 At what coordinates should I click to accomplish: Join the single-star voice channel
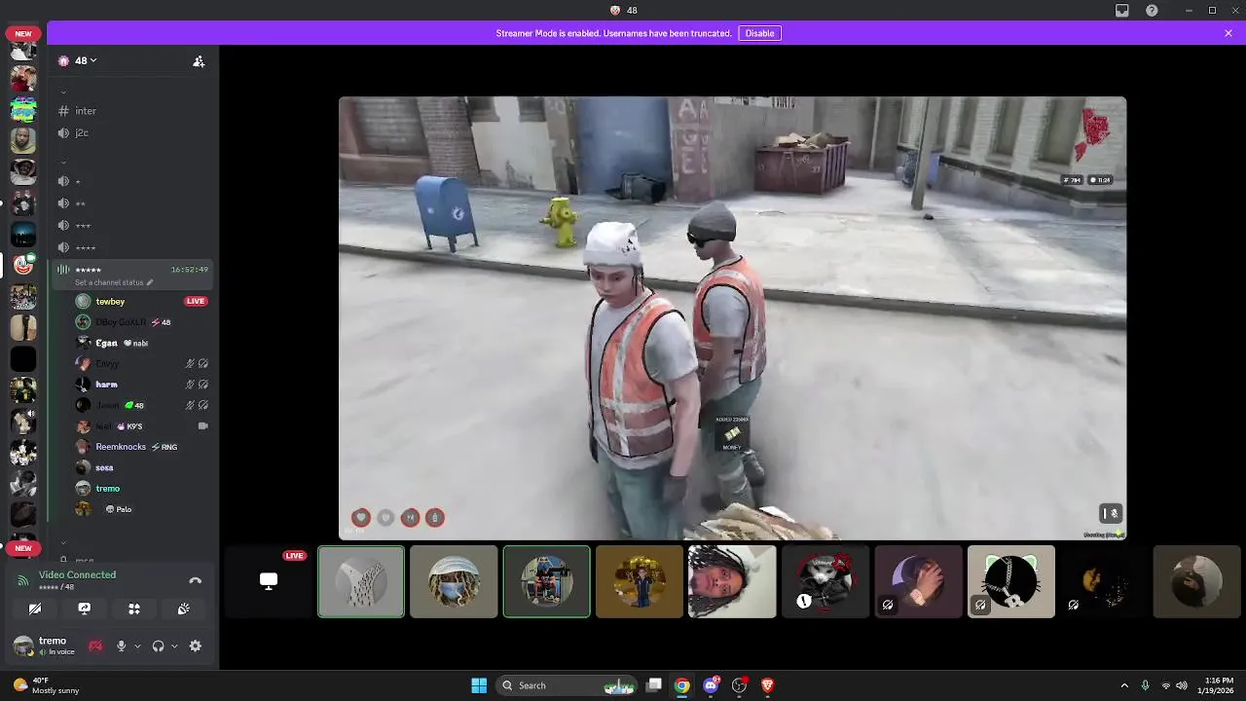click(x=134, y=181)
